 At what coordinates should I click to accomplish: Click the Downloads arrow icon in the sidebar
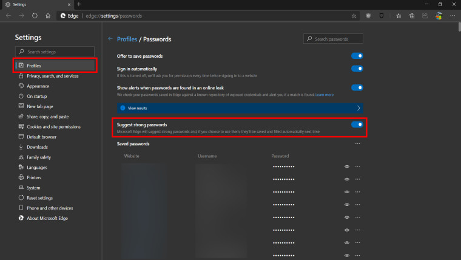pyautogui.click(x=21, y=147)
